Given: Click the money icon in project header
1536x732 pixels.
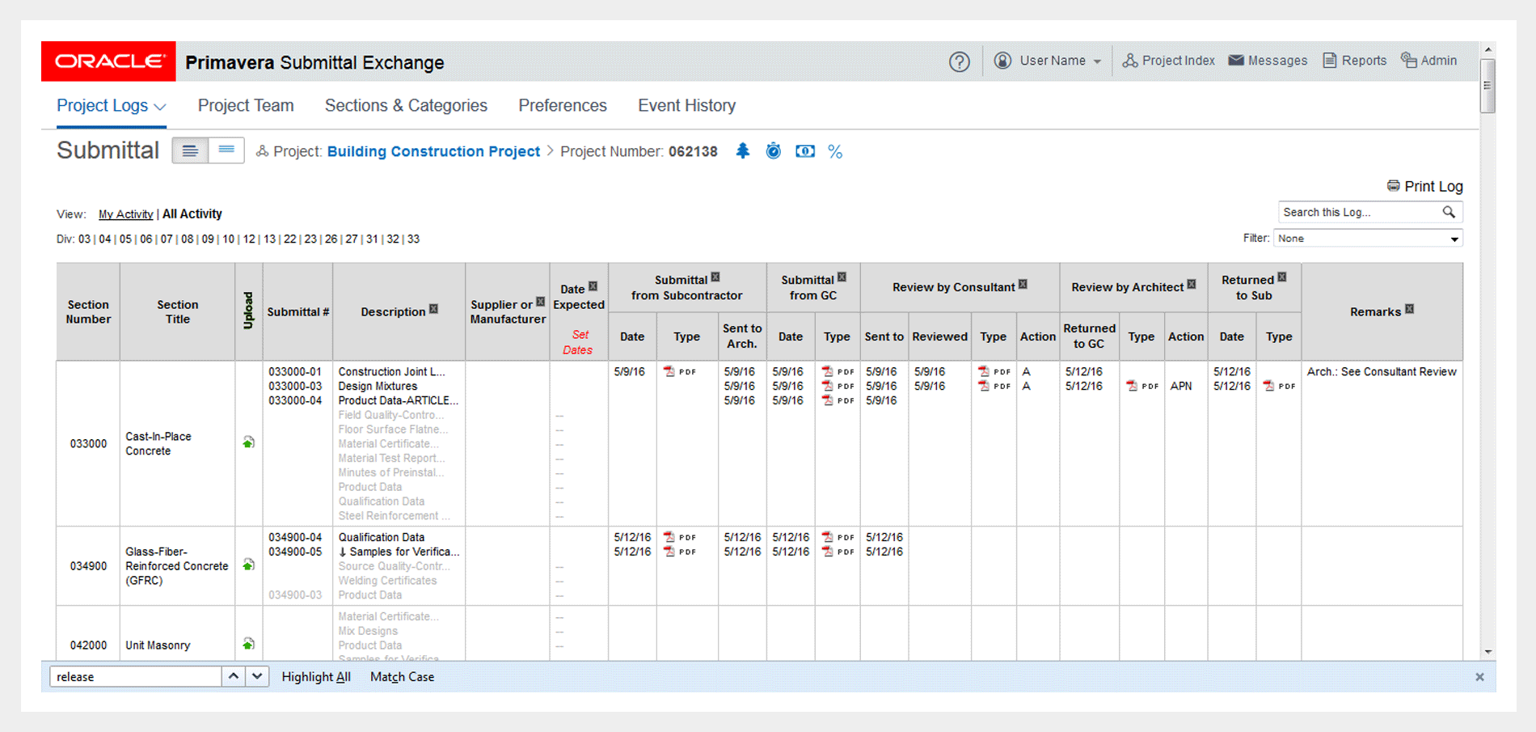Looking at the screenshot, I should [x=804, y=151].
